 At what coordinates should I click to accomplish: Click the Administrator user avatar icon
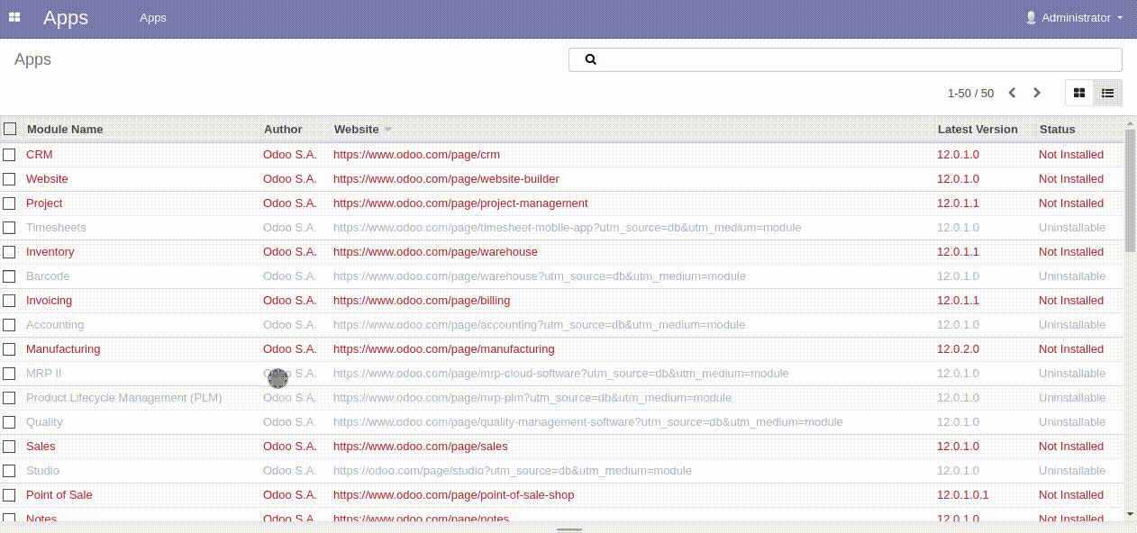[x=1031, y=18]
